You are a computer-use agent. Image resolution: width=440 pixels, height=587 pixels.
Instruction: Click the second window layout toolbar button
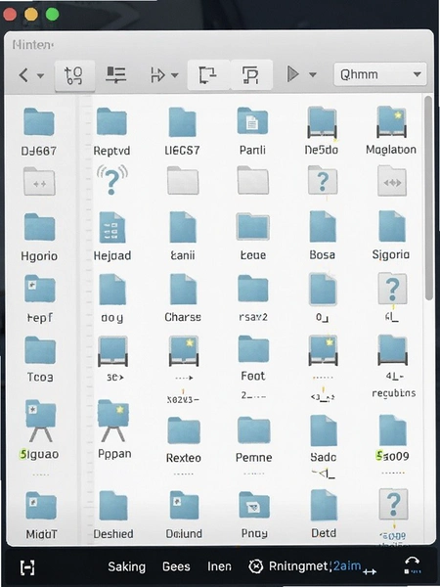pos(251,74)
